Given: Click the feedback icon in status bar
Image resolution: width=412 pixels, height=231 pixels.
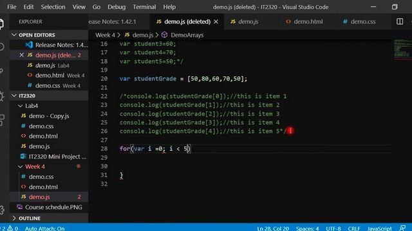Looking at the screenshot, I should tap(402, 228).
